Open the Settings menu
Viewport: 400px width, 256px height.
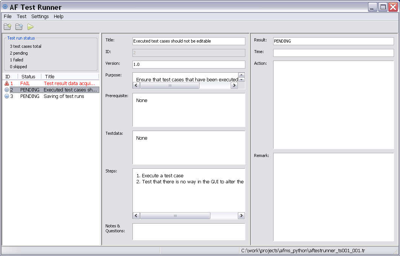click(x=40, y=17)
